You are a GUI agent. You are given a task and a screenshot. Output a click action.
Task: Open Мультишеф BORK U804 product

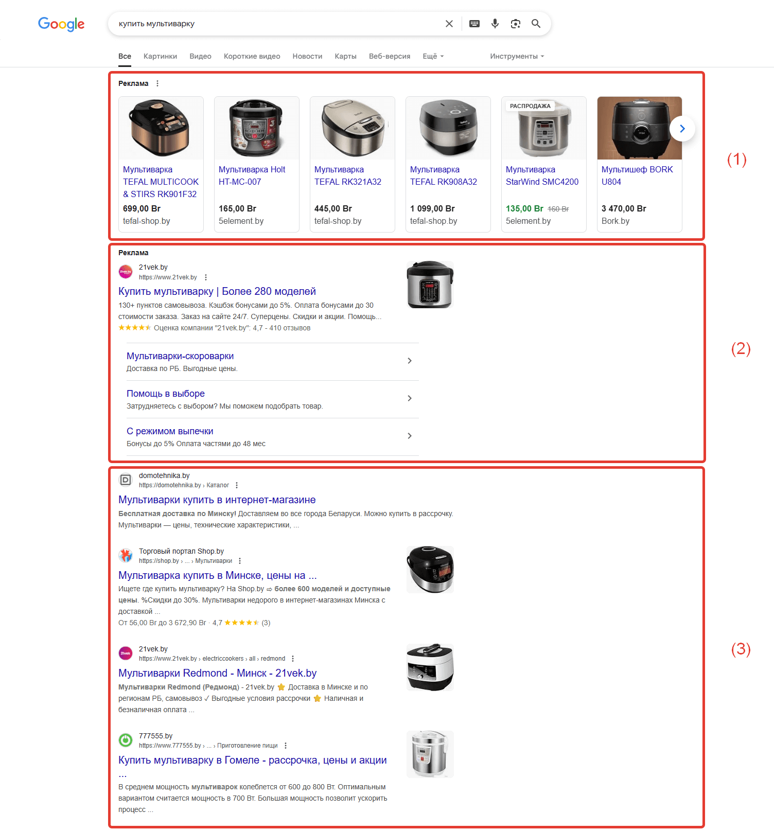637,175
